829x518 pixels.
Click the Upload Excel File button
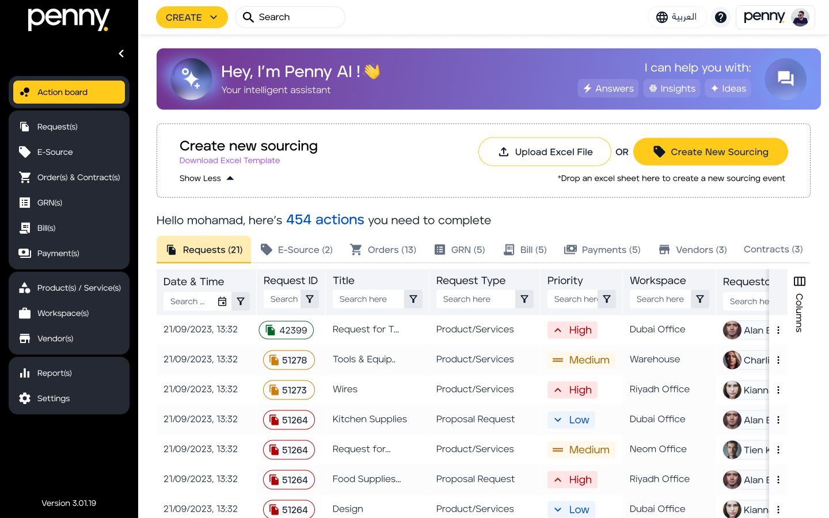(x=545, y=152)
